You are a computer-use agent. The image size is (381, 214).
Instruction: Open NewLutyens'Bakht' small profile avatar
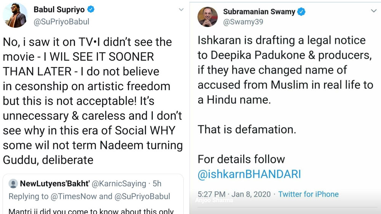[x=13, y=184]
